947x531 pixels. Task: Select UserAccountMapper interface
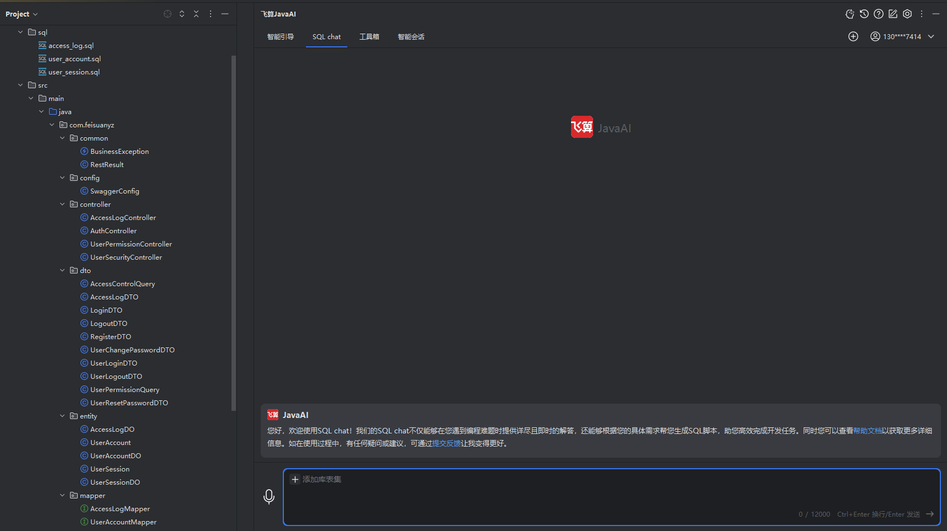pyautogui.click(x=123, y=522)
